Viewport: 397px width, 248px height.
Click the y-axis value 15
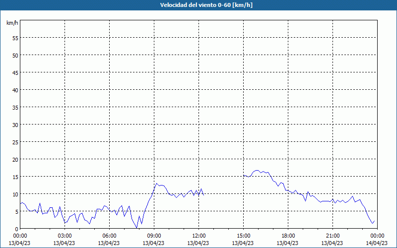[x=15, y=177]
